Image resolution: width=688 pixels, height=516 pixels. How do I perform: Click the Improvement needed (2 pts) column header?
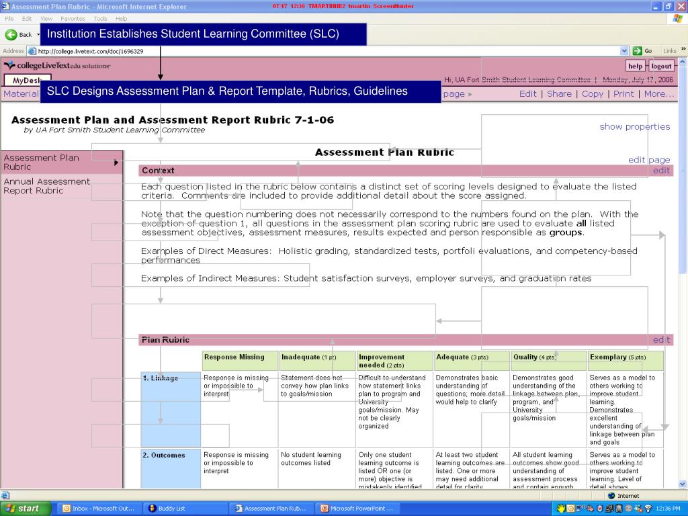click(395, 361)
